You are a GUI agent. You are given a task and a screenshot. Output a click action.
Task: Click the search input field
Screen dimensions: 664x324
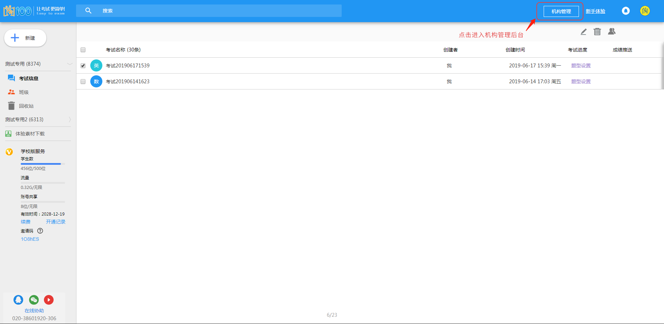pos(218,11)
